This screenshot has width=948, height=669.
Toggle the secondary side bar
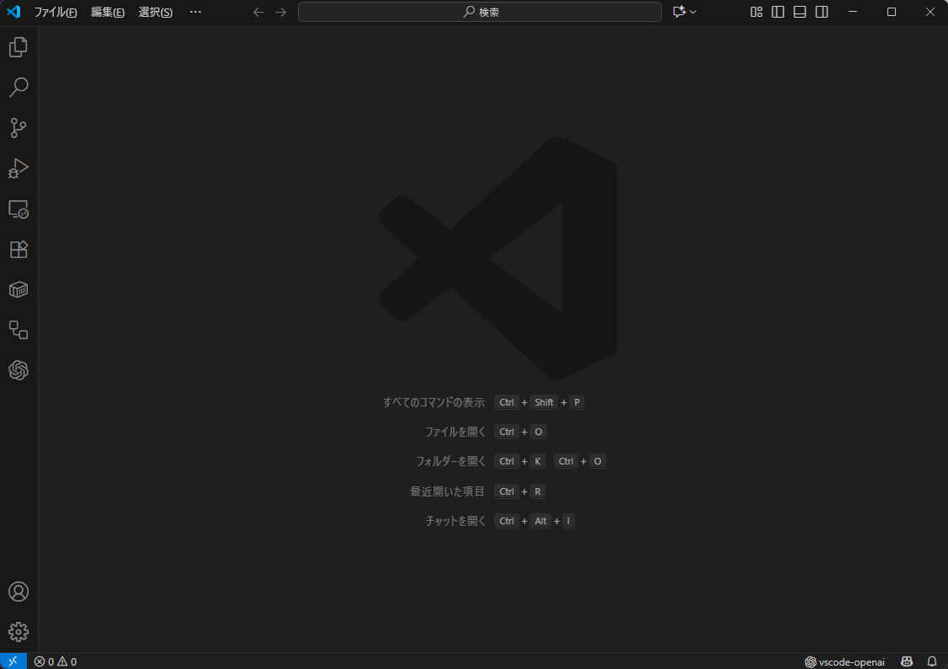822,12
